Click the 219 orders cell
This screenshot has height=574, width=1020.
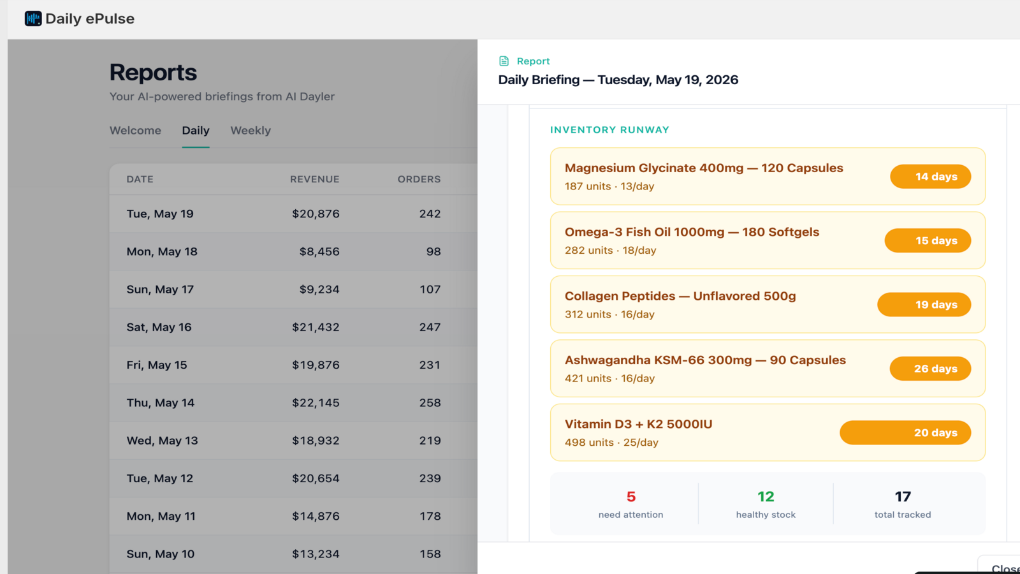(430, 441)
